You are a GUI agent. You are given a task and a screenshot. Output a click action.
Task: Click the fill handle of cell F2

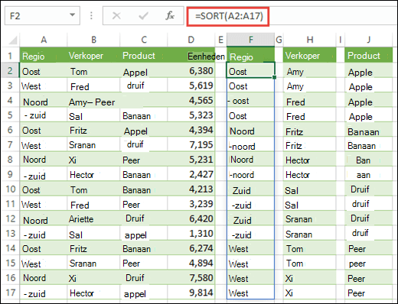point(274,77)
